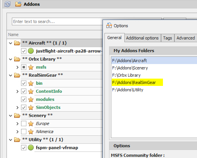Expand the ContentInfo tree node
The image size is (197, 158).
coord(18,91)
